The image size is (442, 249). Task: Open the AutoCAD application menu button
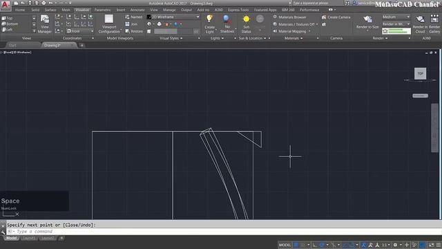coord(5,5)
